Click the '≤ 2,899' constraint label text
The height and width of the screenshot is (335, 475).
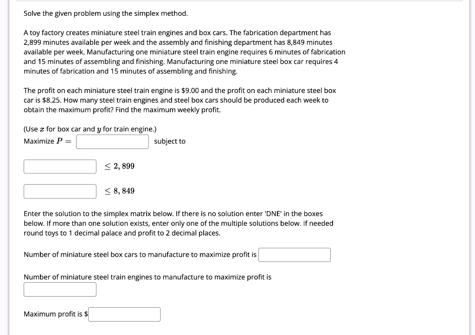coord(119,166)
